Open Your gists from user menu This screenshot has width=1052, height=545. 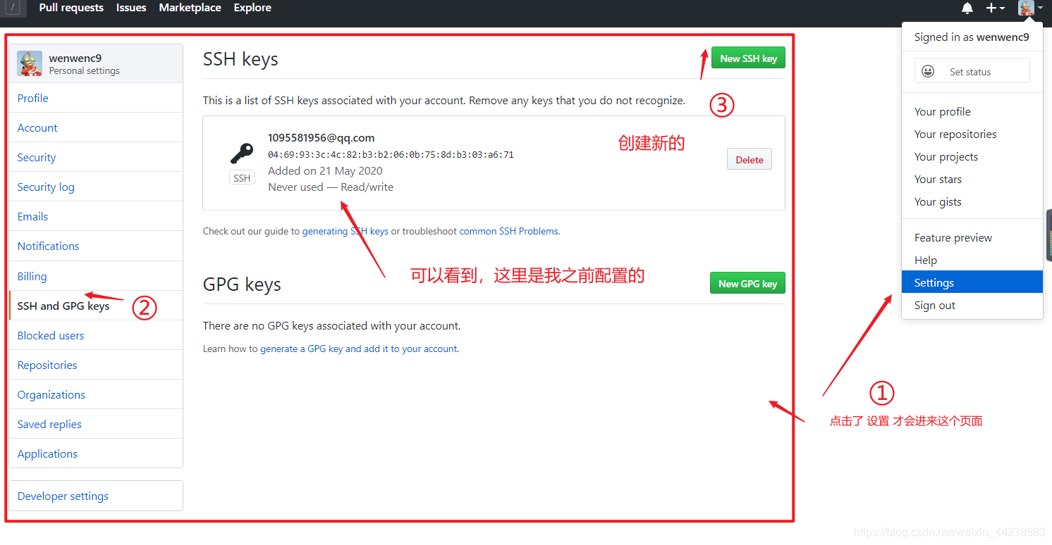972,201
